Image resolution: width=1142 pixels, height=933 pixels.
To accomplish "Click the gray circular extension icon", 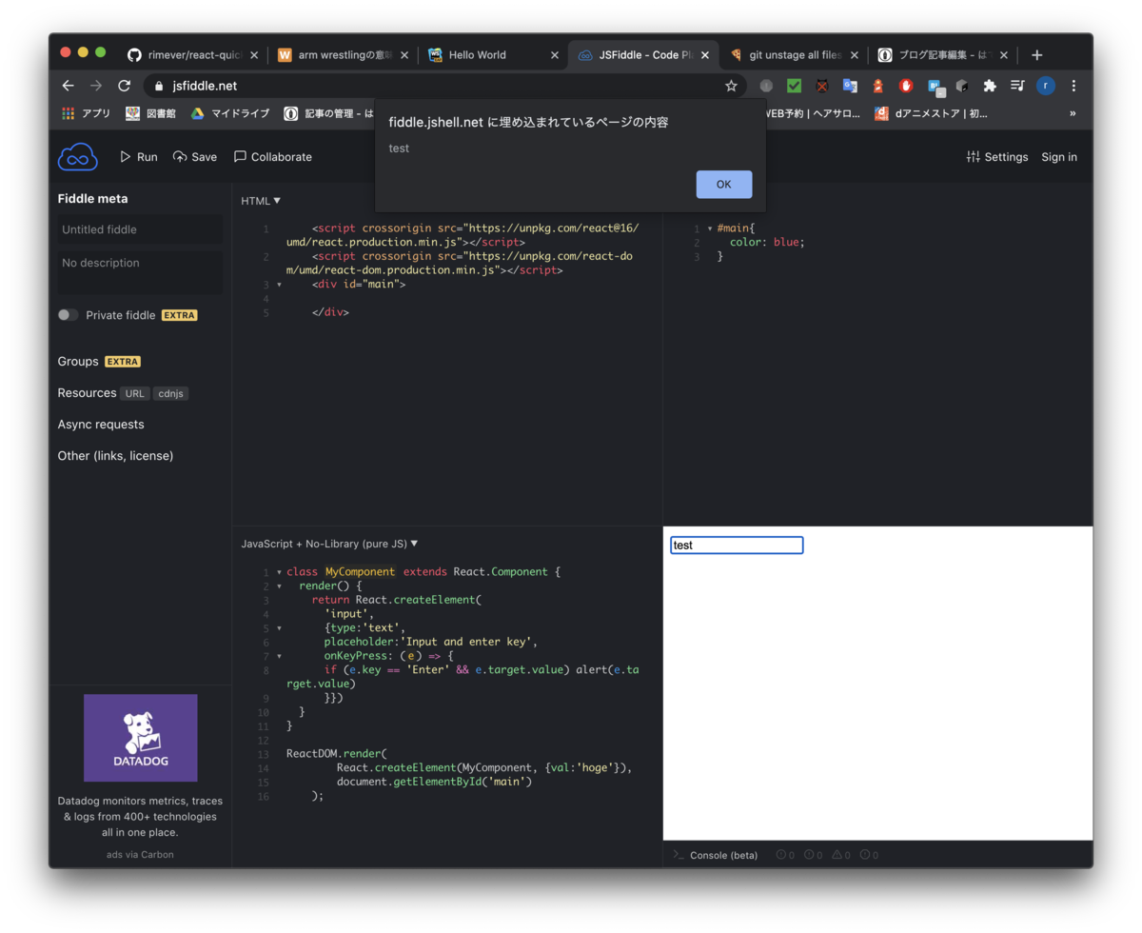I will click(766, 86).
